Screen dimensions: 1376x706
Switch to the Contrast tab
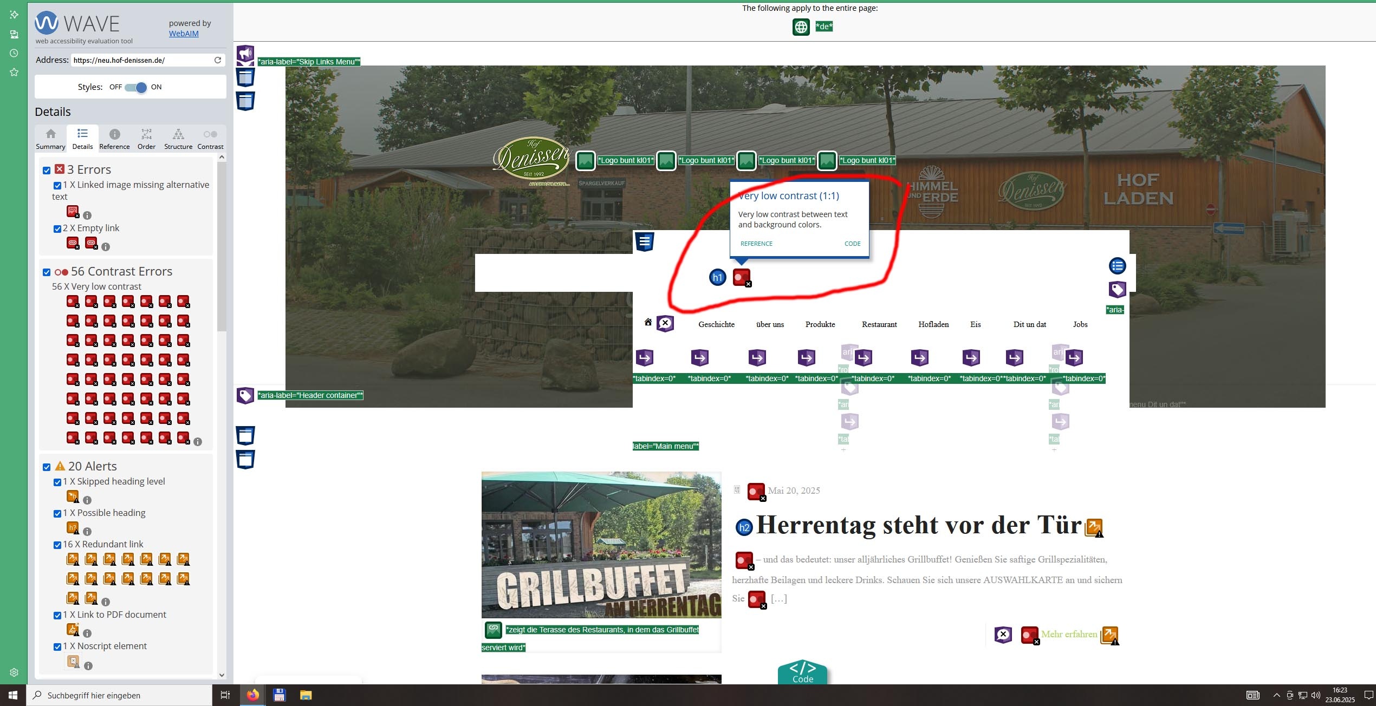pos(210,139)
